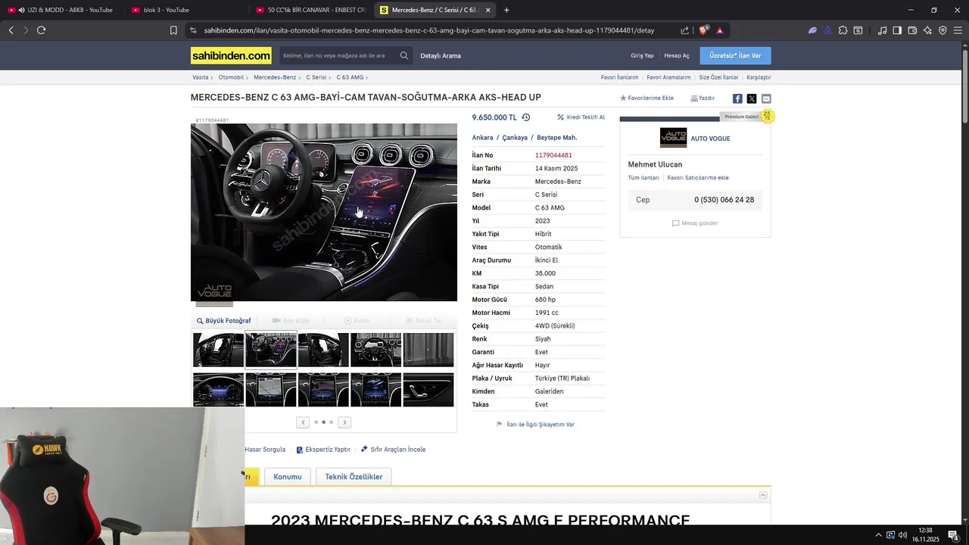Select the navigation map screen thumbnail
This screenshot has height=545, width=969.
pos(271,389)
